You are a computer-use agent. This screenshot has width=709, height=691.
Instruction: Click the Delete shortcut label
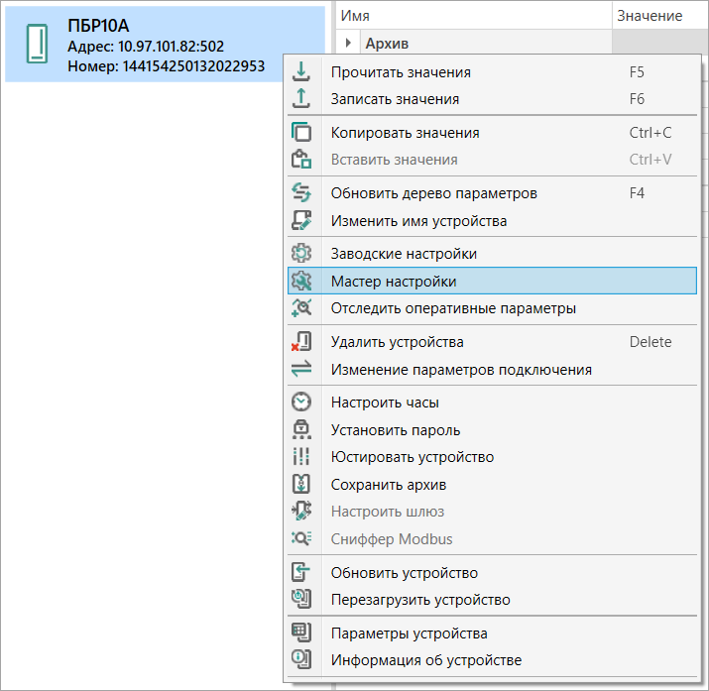[x=650, y=342]
